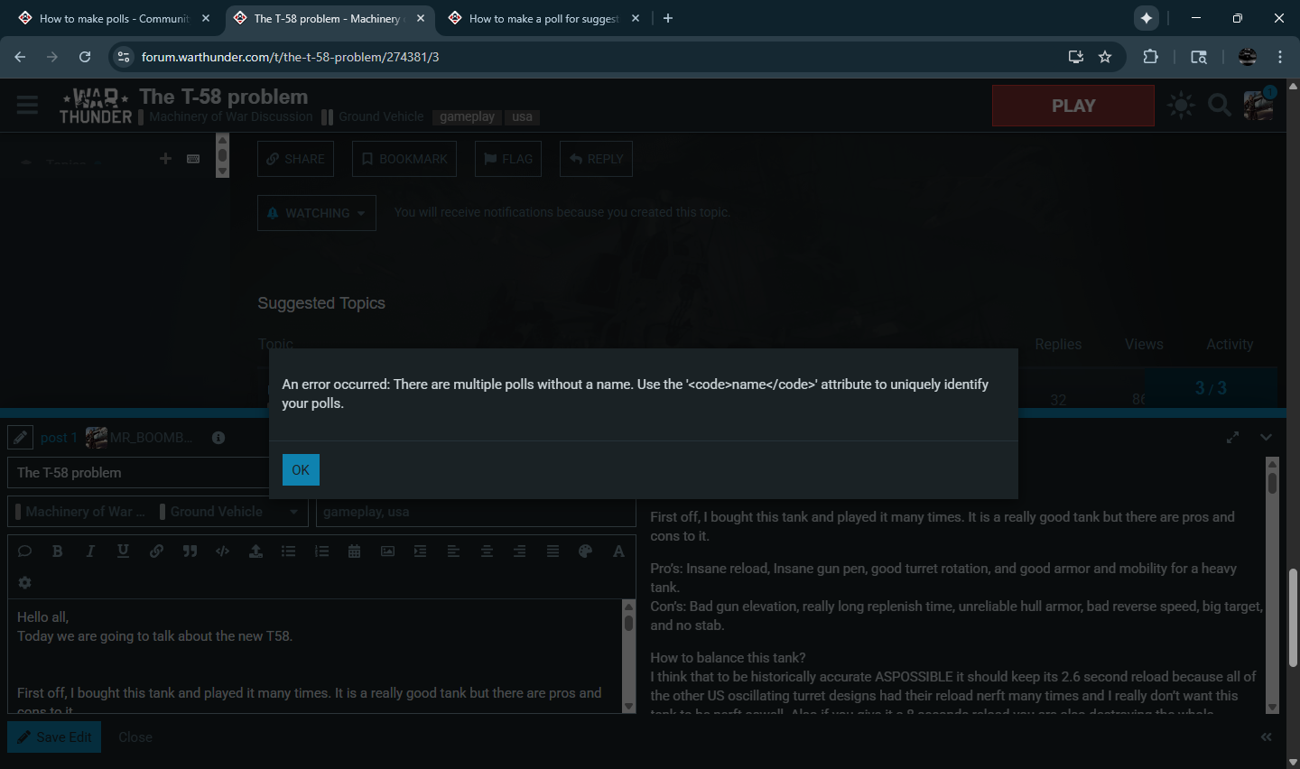
Task: Minimize the composer panel with the chevron
Action: 1266,438
